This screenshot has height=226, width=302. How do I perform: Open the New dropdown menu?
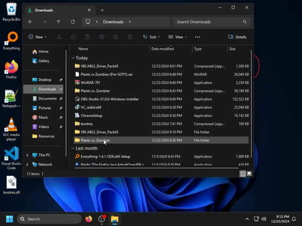point(37,37)
